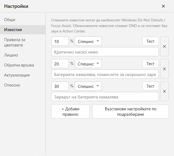174x156 pixels.
Task: Open Спешно dropdown for the 10% rule
Action: coord(88,41)
